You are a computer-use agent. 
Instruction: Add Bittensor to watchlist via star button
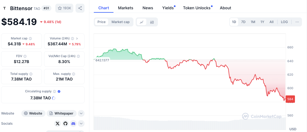(x=64, y=8)
